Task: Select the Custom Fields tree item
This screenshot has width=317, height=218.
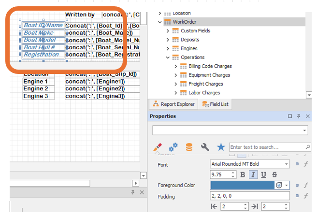Action: point(195,31)
